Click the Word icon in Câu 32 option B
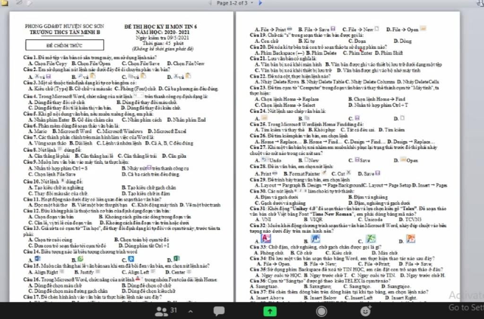The image size is (484, 319). coord(315,238)
